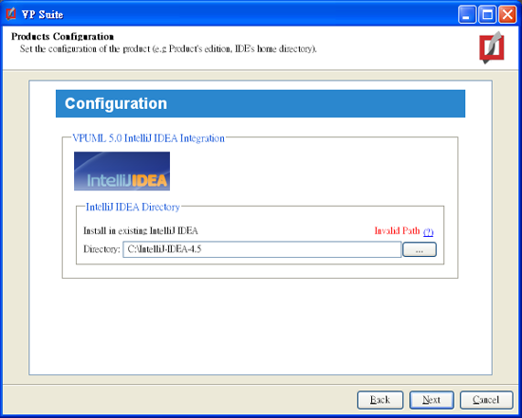Cancel the VP Suite installer

pos(486,400)
